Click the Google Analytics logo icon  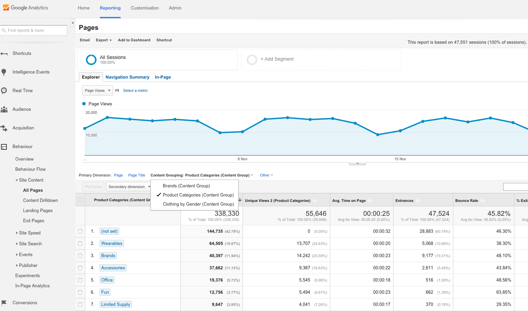(x=6, y=7)
